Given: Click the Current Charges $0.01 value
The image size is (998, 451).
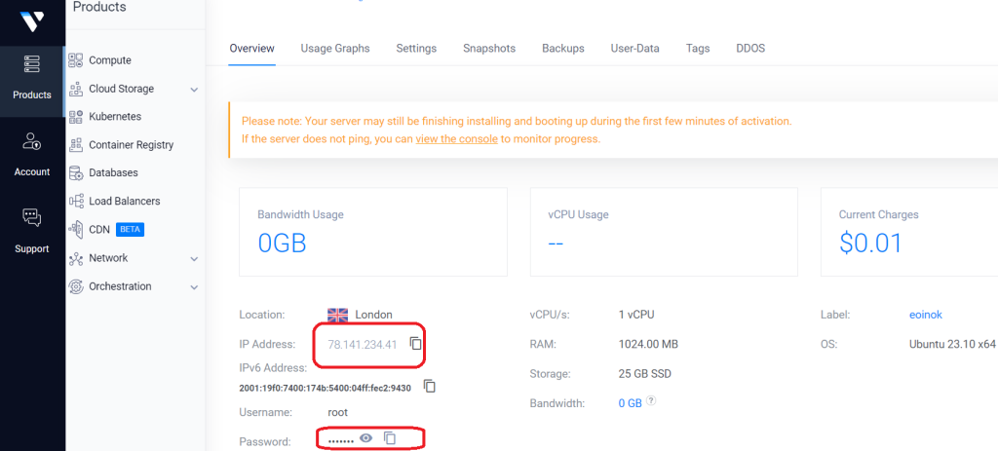Looking at the screenshot, I should pyautogui.click(x=870, y=243).
